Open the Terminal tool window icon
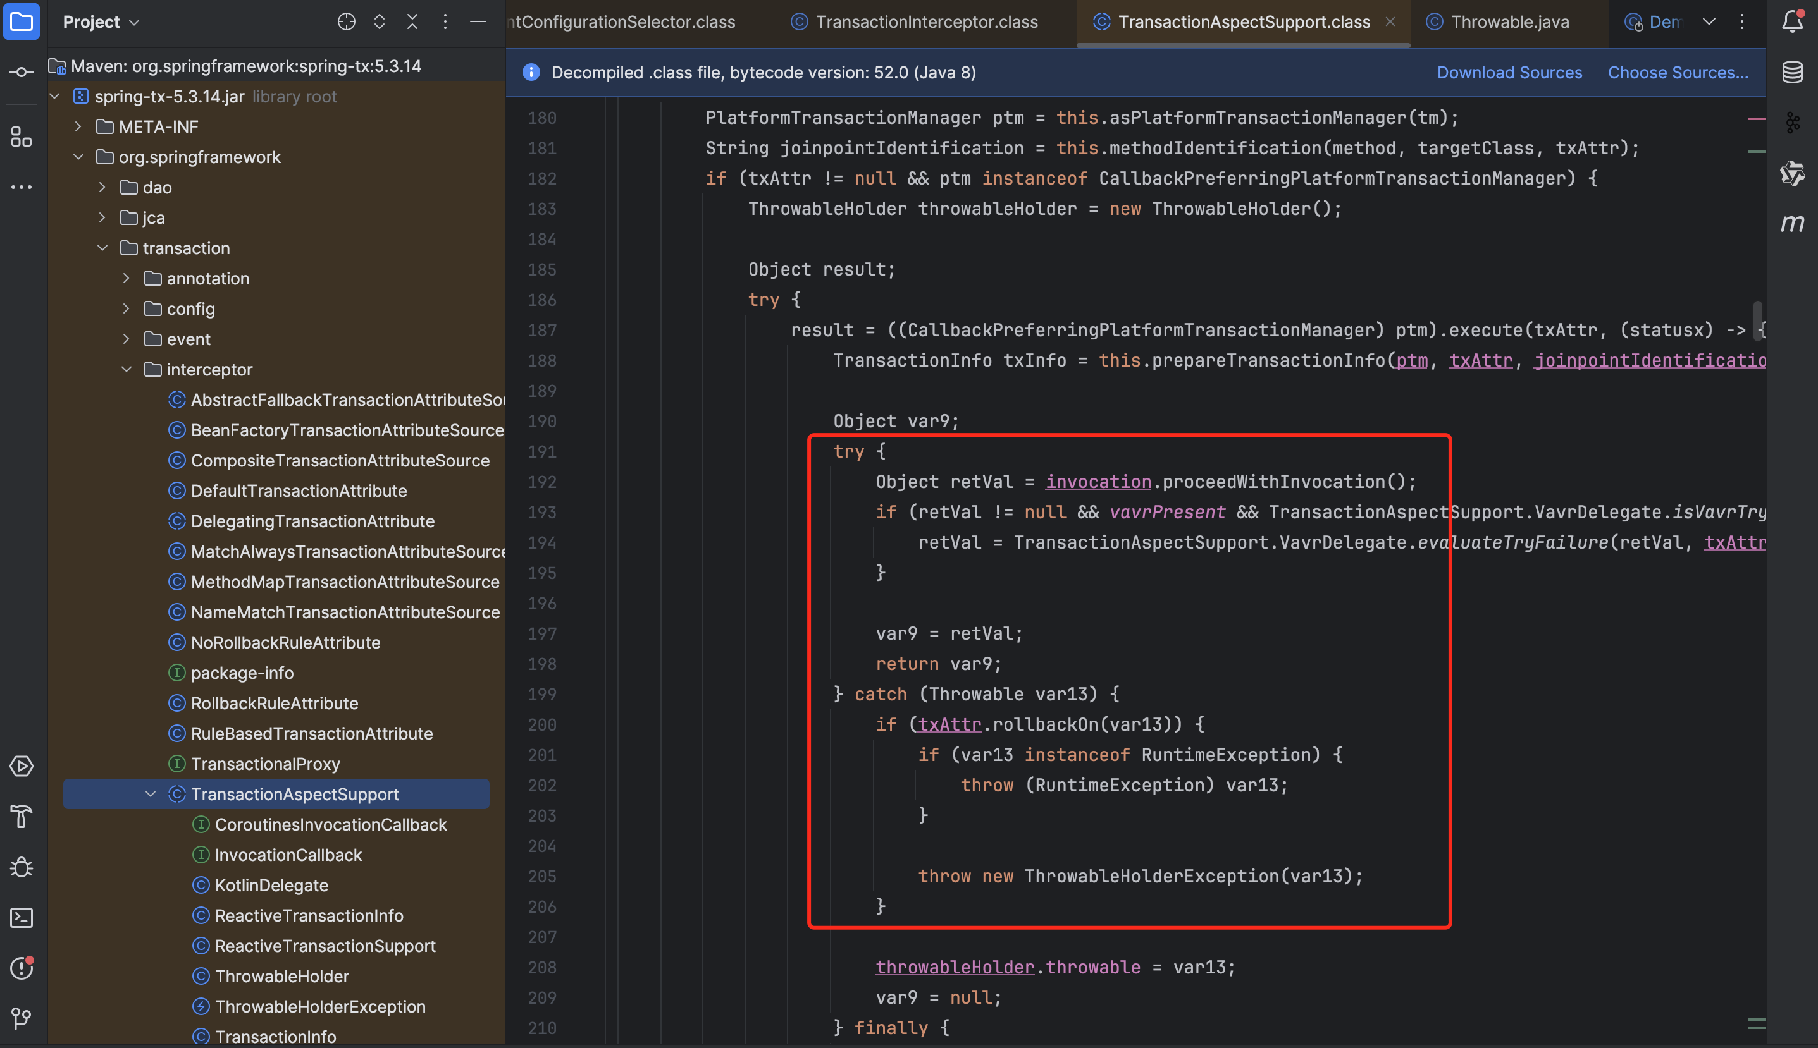This screenshot has width=1818, height=1048. click(22, 918)
